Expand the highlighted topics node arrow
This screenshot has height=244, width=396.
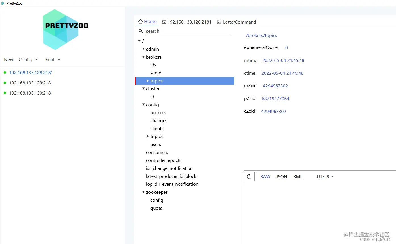click(148, 81)
